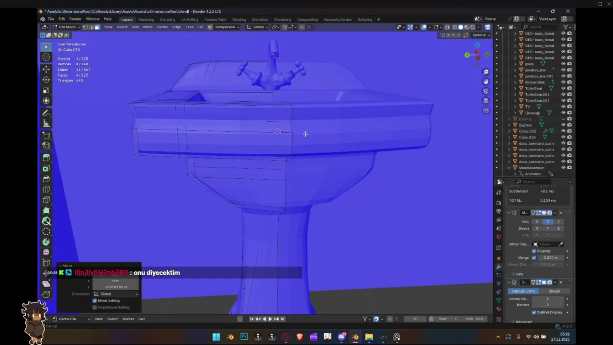Open Orientation Global dropdown in Move panel
Image resolution: width=613 pixels, height=345 pixels.
coord(116,294)
